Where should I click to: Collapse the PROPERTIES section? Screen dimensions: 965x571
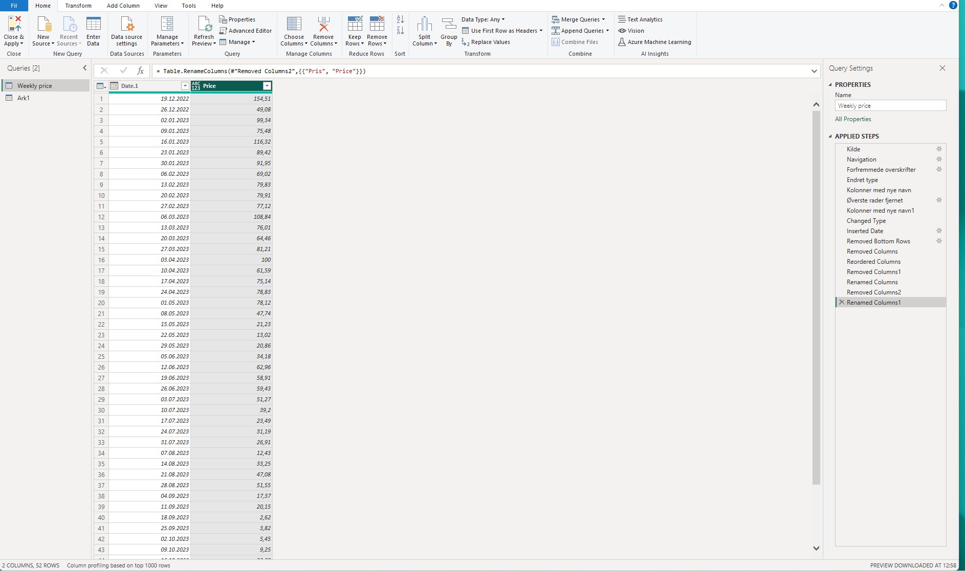830,85
